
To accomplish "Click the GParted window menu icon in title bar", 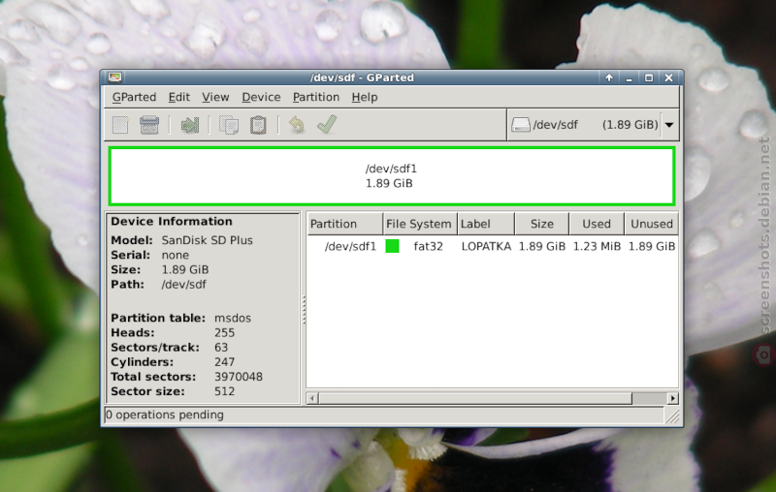I will click(114, 77).
